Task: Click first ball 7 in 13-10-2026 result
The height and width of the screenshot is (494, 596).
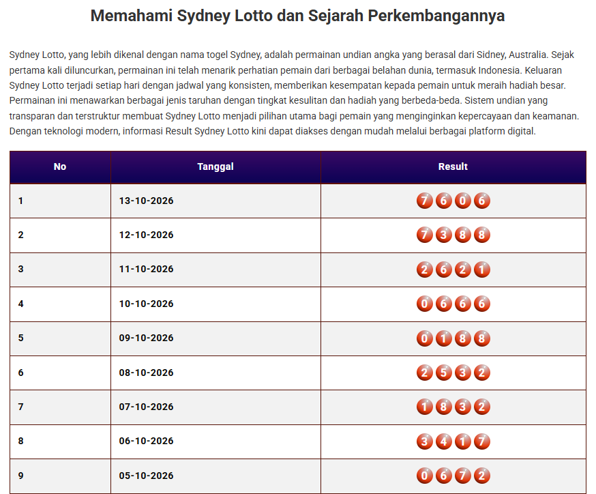Action: 425,201
